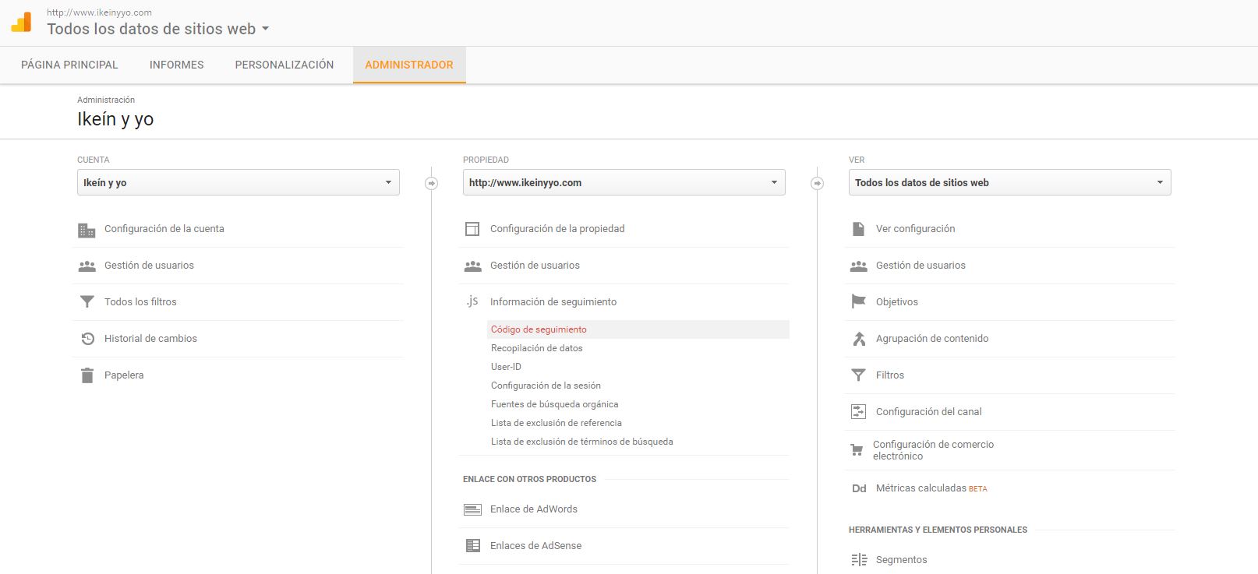Click the flag icon for Objetivos
Screen dimensions: 1258x574
[x=858, y=302]
